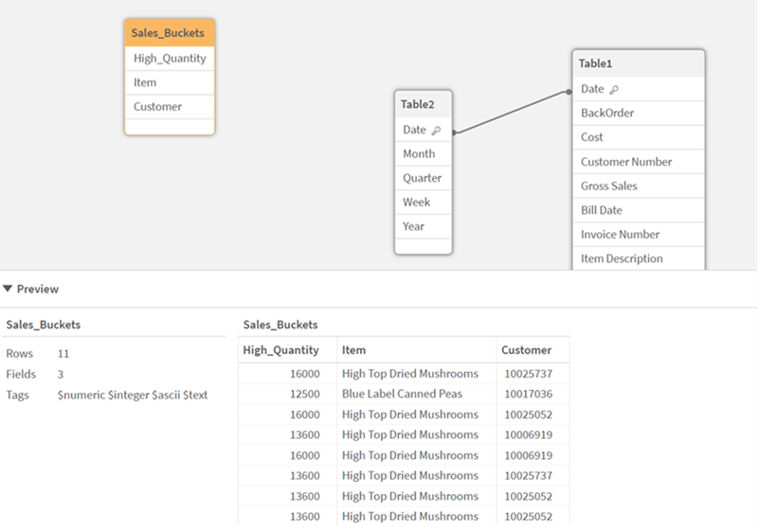
Task: Select the Year field in Table2
Action: [x=414, y=226]
